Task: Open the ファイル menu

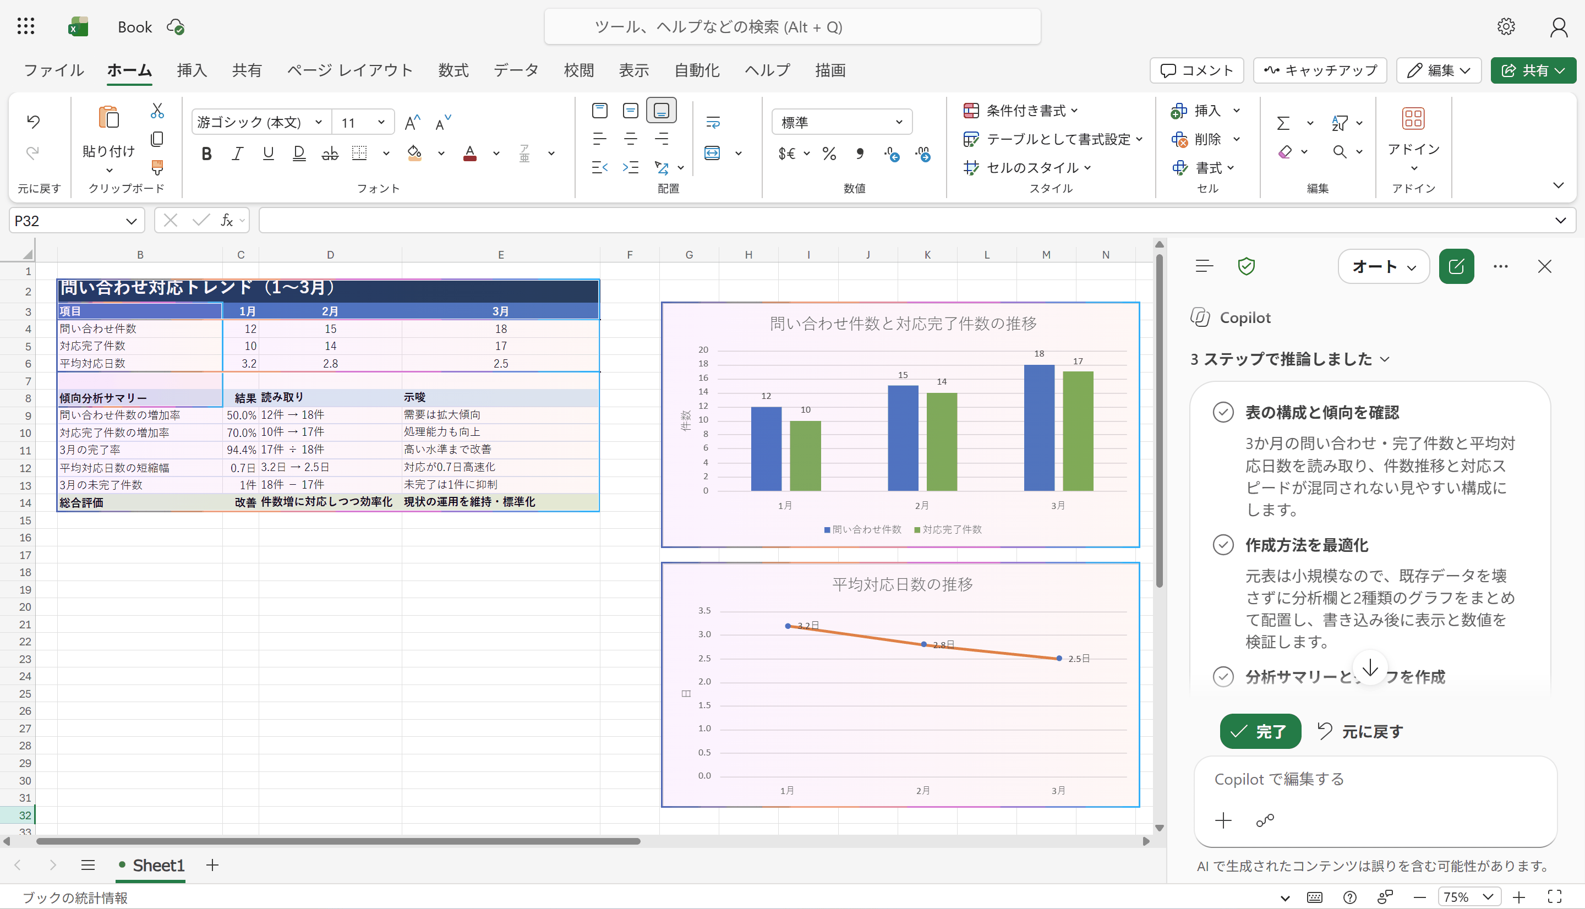Action: point(54,70)
